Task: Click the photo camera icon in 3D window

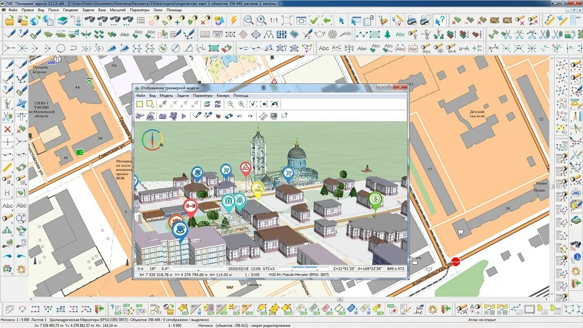Action: [x=162, y=116]
